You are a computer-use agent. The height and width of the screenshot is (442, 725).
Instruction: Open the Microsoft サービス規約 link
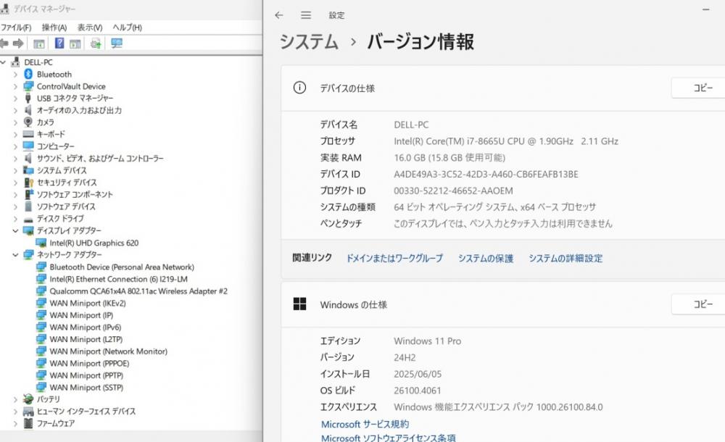coord(365,424)
